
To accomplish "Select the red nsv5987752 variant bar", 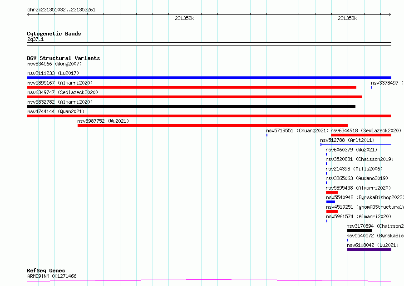I will (x=212, y=125).
